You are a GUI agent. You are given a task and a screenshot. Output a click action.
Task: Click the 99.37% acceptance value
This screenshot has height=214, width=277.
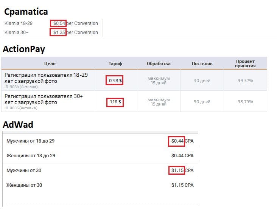click(x=245, y=81)
